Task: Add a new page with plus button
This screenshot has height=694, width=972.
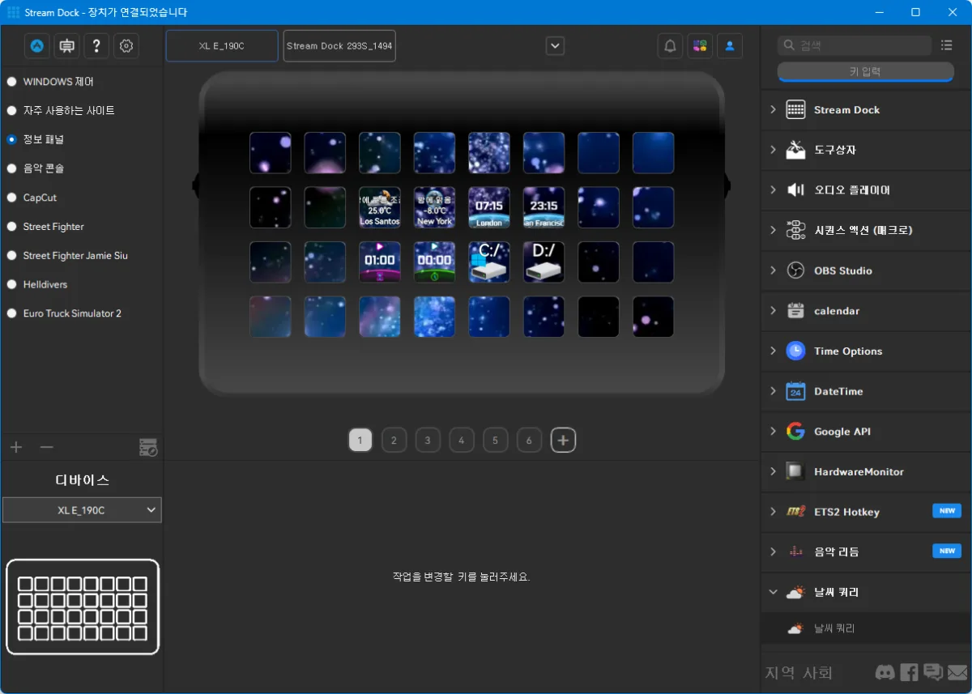Action: click(564, 441)
